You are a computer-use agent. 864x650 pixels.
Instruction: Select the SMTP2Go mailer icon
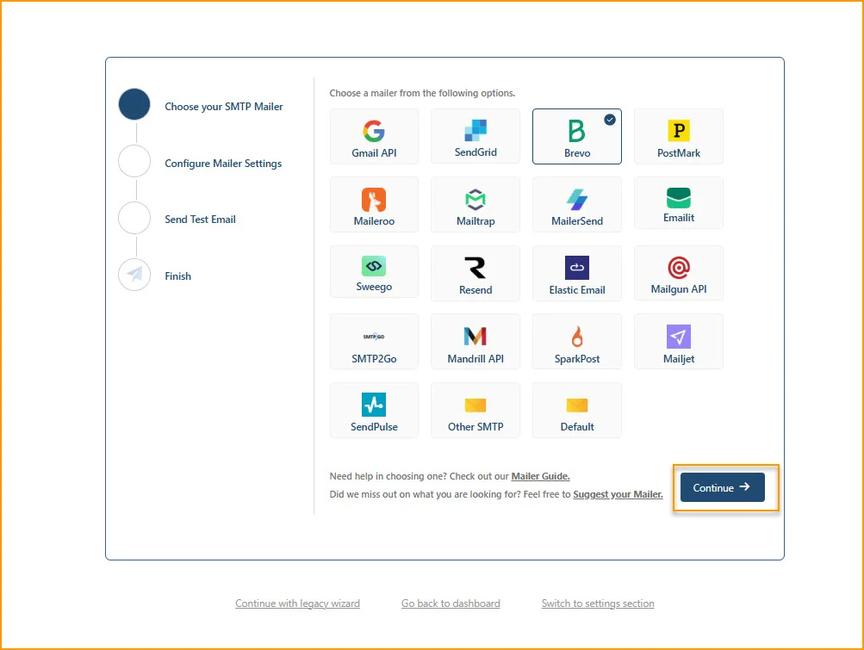tap(374, 336)
